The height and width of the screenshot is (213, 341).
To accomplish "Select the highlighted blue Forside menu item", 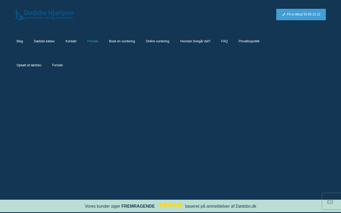I will (x=93, y=41).
